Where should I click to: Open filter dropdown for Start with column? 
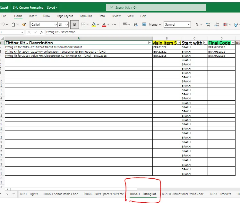point(205,43)
